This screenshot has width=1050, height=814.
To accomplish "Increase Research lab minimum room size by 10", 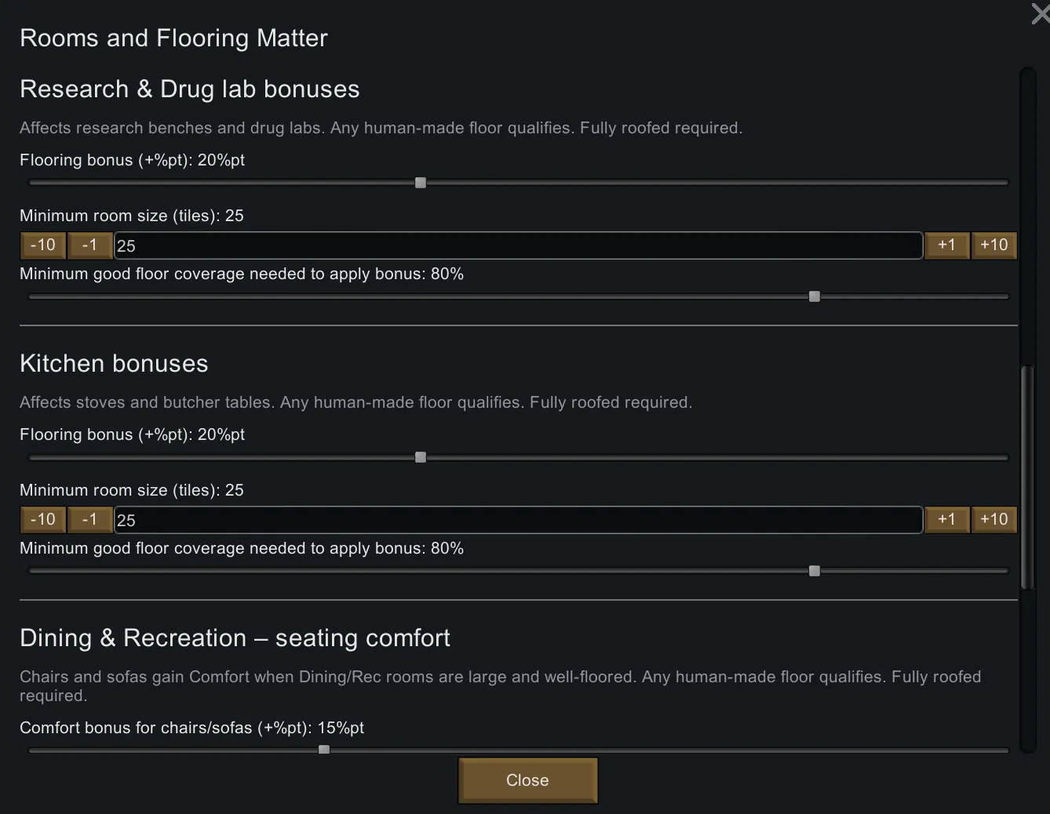I will (x=993, y=245).
